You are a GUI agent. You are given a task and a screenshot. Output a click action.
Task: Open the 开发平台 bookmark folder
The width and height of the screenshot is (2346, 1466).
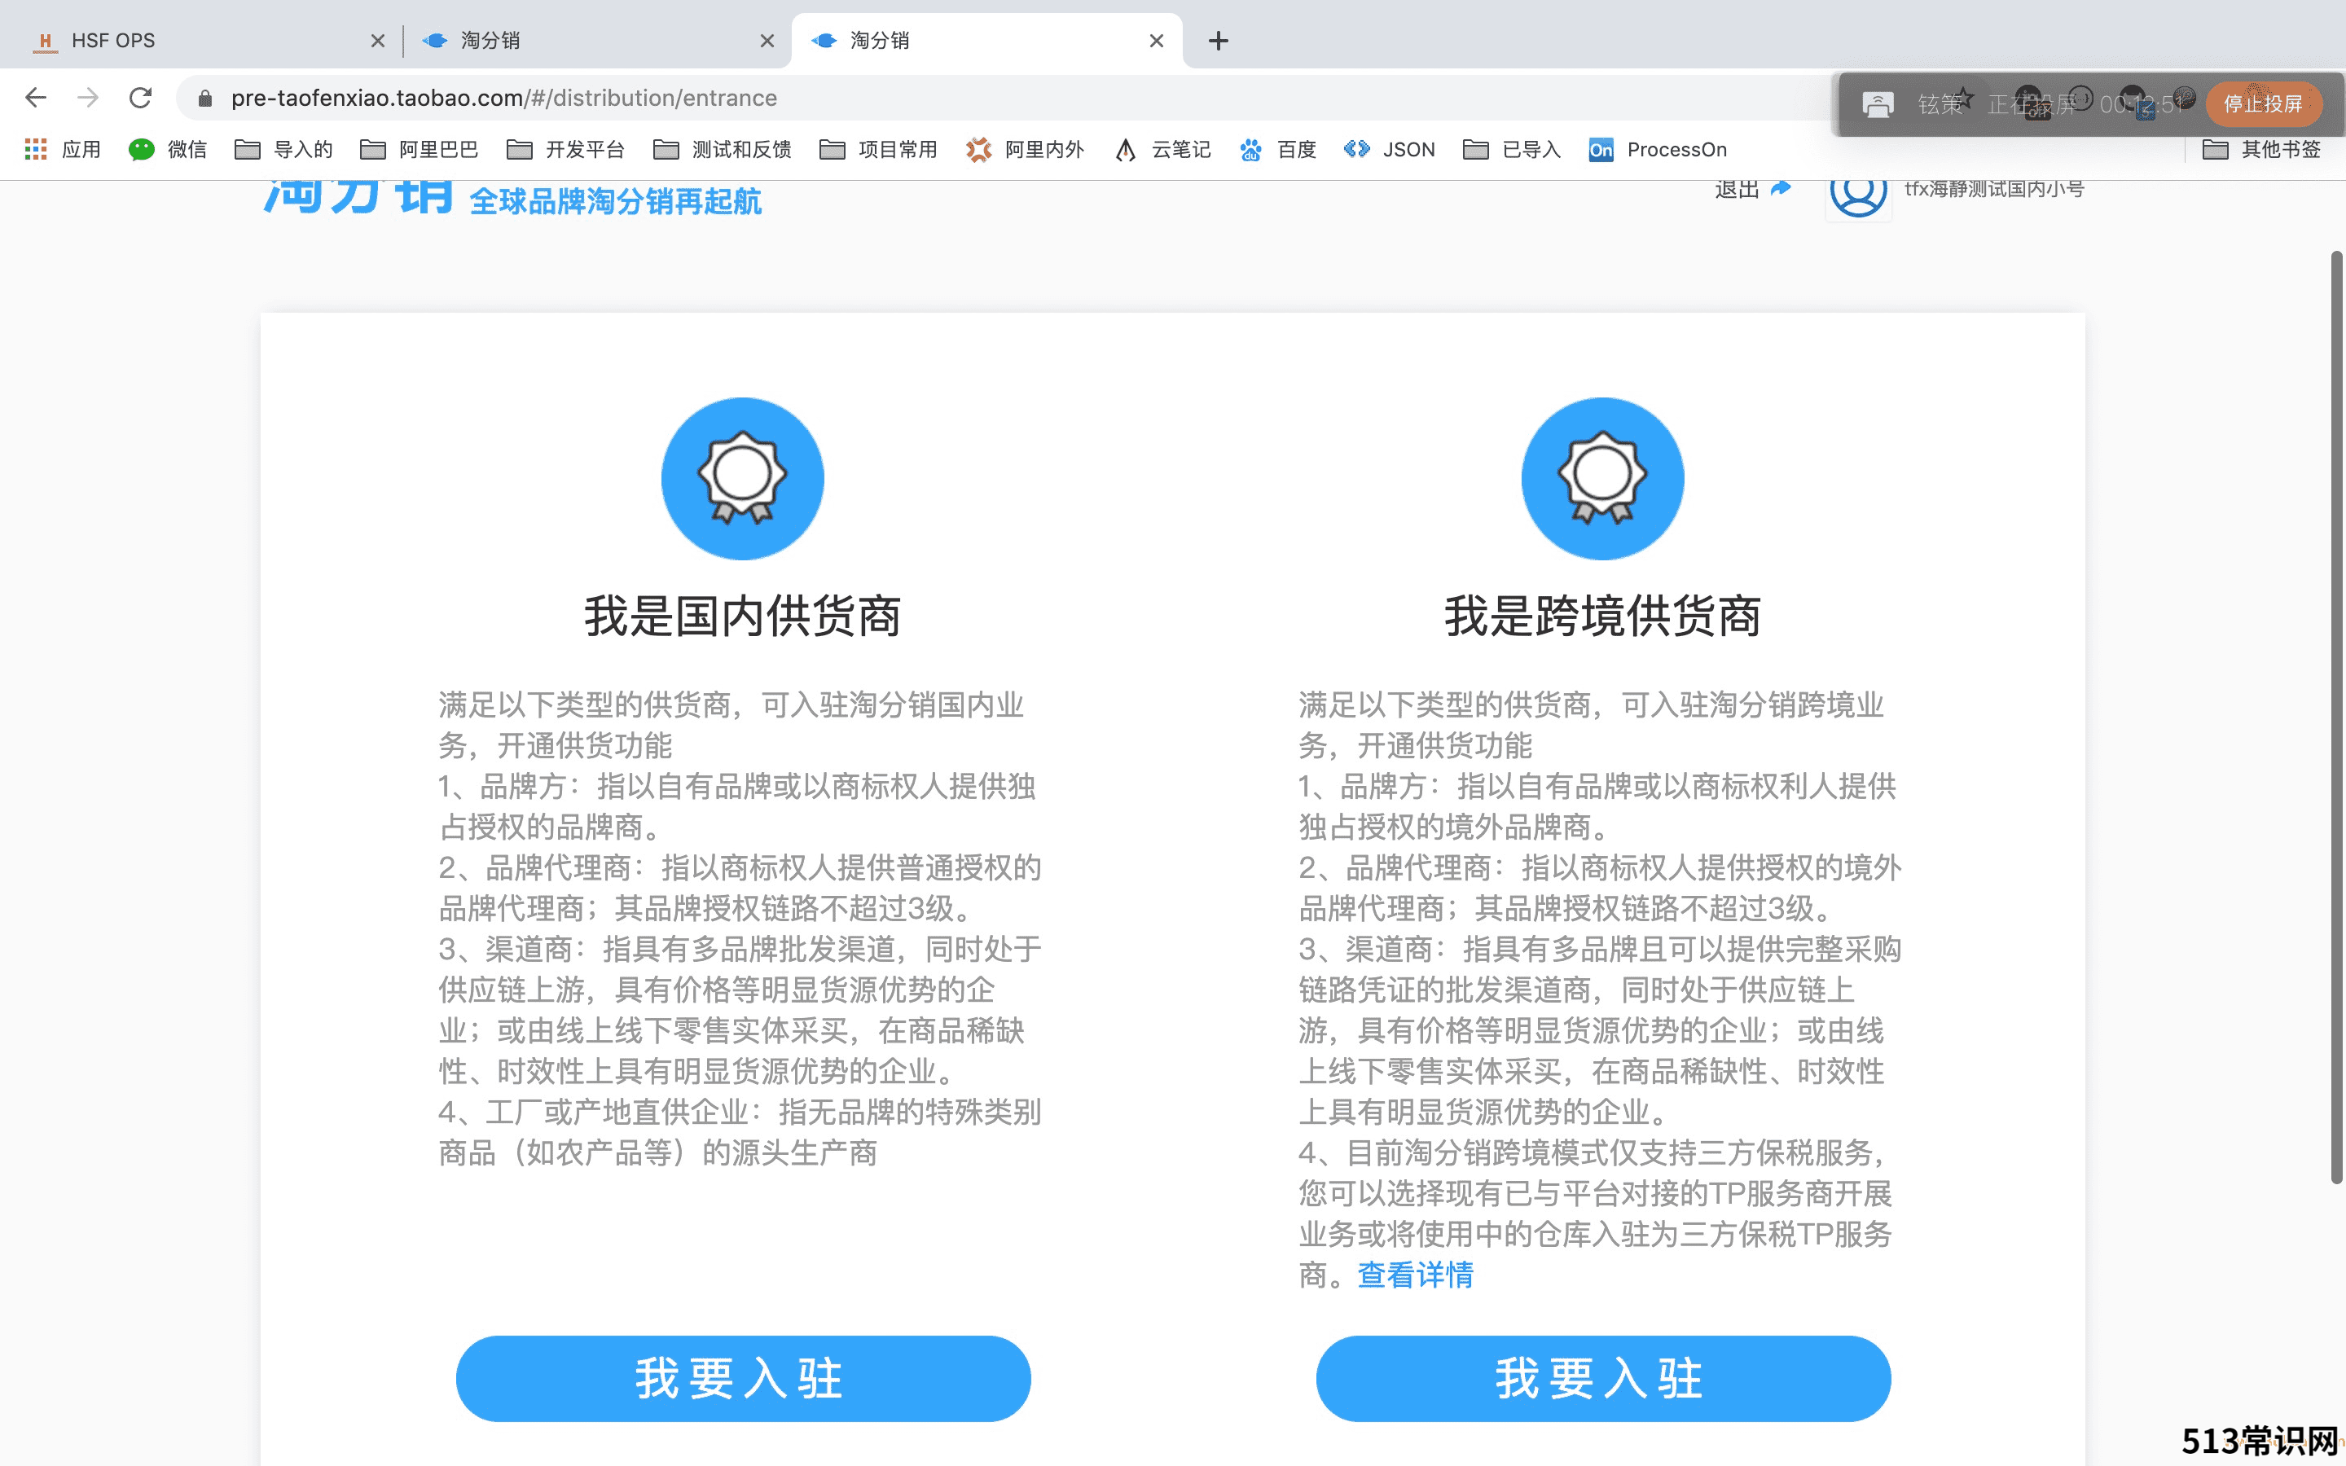565,149
